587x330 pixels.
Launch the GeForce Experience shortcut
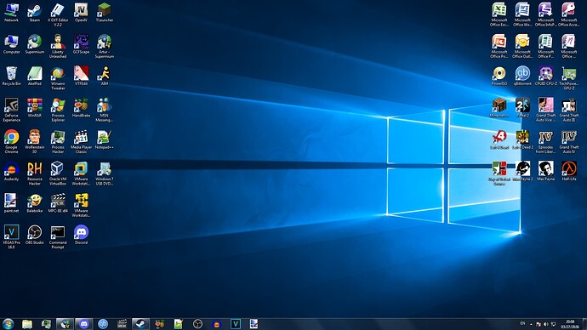pyautogui.click(x=12, y=111)
